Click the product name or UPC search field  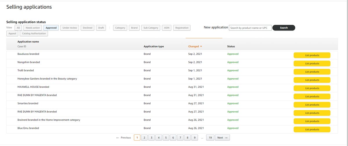[x=251, y=28]
